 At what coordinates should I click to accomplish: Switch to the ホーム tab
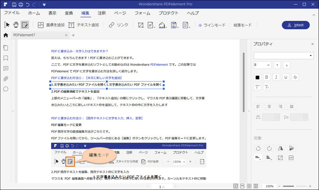point(34,13)
